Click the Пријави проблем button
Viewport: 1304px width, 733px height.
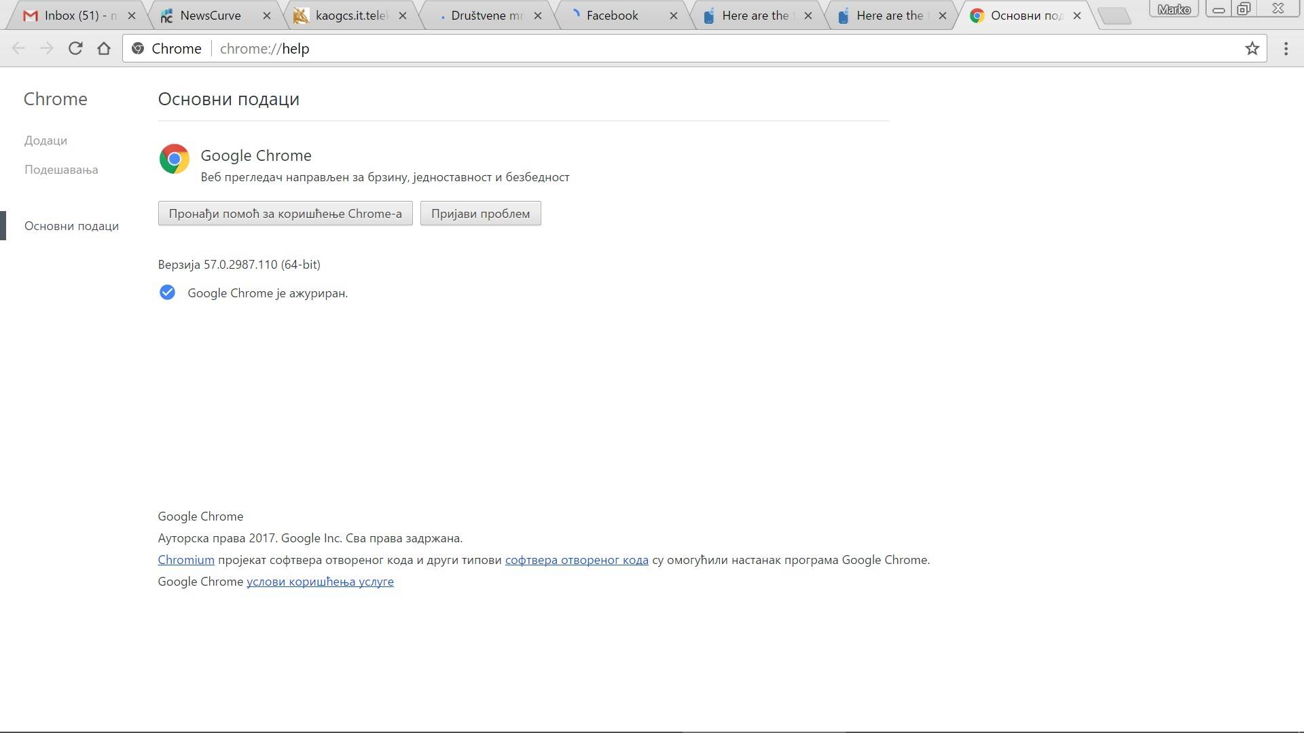pos(480,213)
